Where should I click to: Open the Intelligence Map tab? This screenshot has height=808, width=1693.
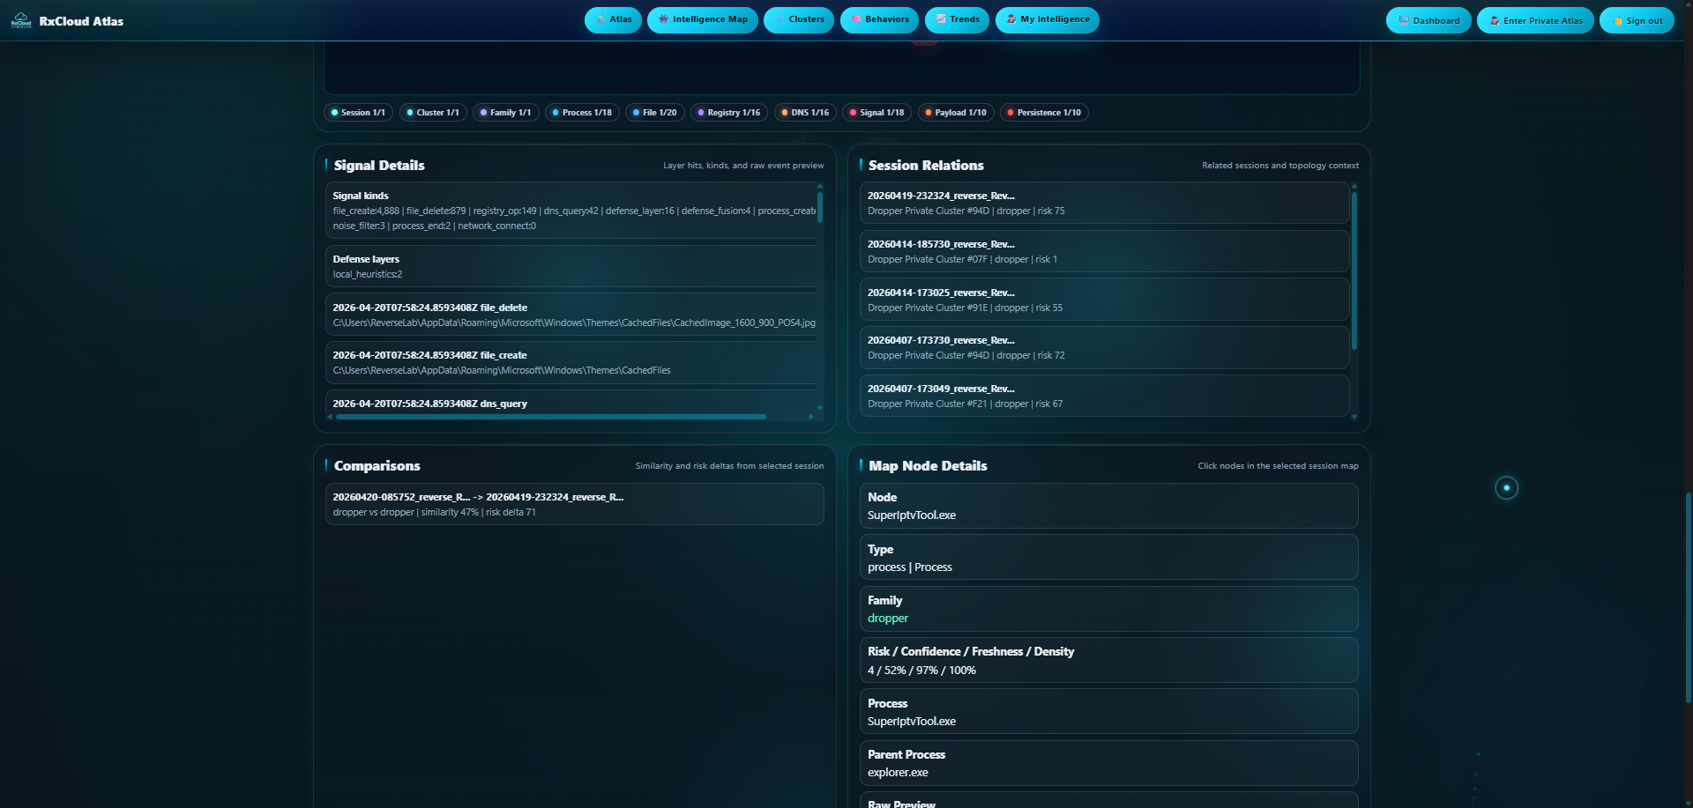pos(702,19)
